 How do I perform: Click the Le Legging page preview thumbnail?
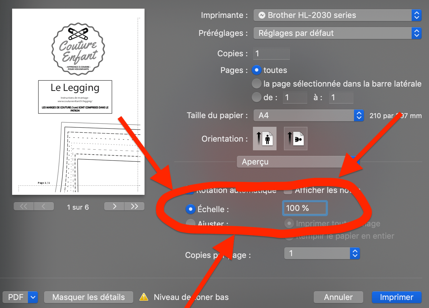tap(78, 102)
